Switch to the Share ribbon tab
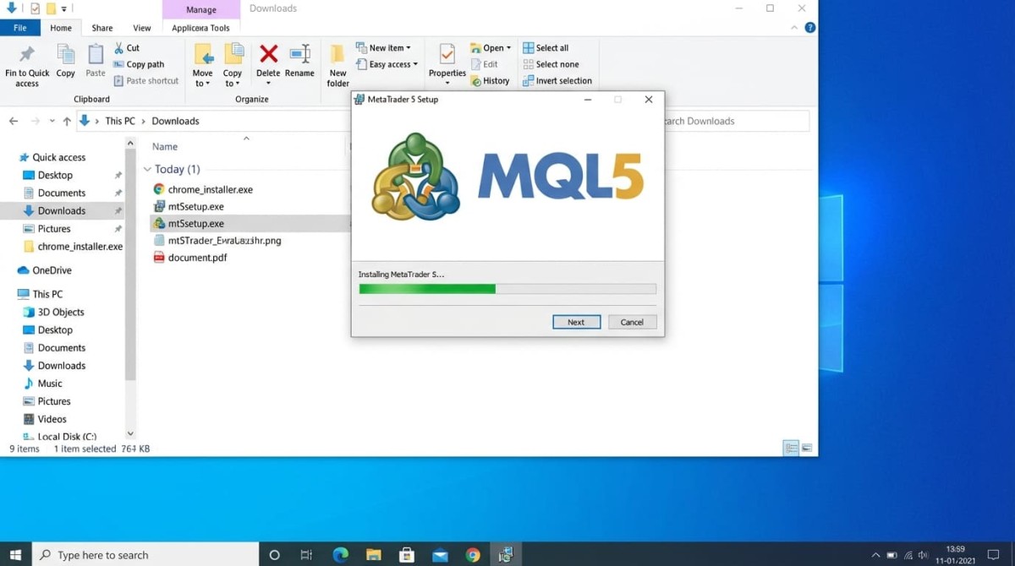 [102, 28]
